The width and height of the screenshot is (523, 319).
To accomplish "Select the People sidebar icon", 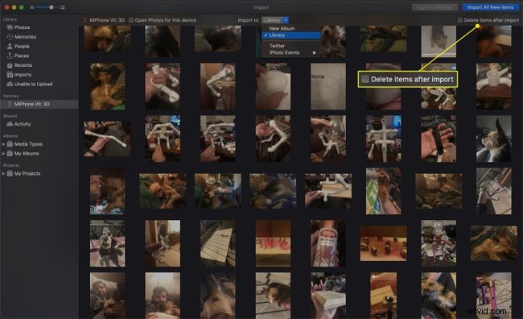I will point(10,46).
